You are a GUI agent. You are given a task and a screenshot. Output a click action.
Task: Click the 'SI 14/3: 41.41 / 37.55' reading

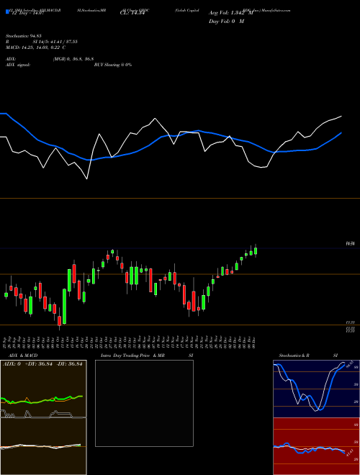pos(55,42)
